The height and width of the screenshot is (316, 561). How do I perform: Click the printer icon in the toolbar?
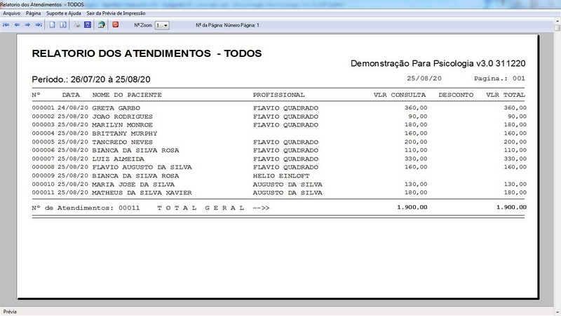pos(77,25)
